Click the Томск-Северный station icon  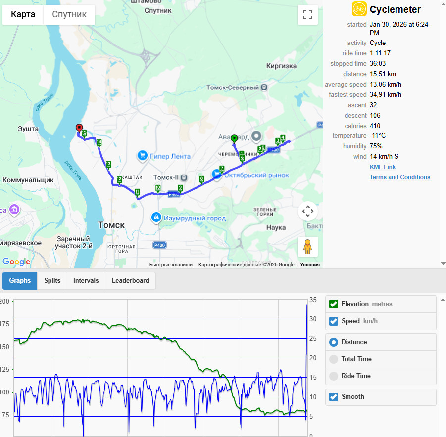click(x=264, y=87)
